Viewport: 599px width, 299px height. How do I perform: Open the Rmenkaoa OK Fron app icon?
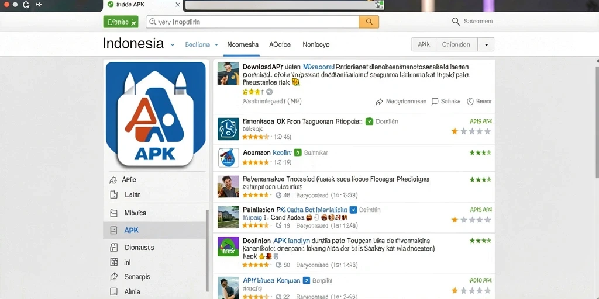coord(228,128)
